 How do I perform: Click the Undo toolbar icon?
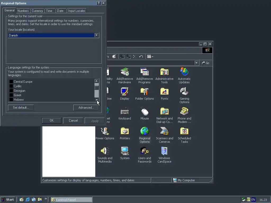[x=141, y=57]
